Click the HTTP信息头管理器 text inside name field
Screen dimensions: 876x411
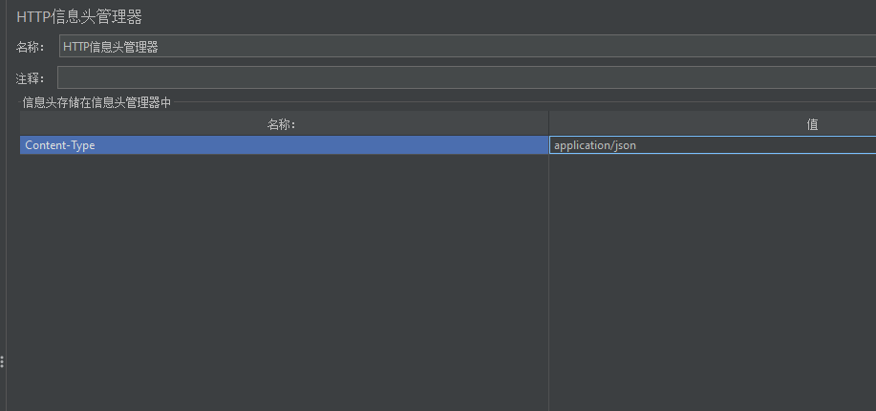click(111, 47)
